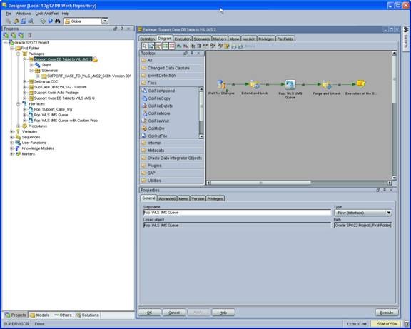Expand the Steps node
This screenshot has width=411, height=329.
pos(31,65)
